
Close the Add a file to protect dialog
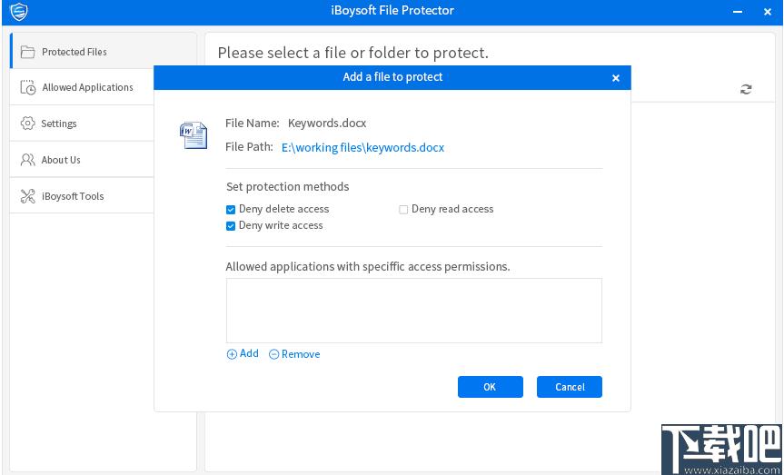(616, 78)
